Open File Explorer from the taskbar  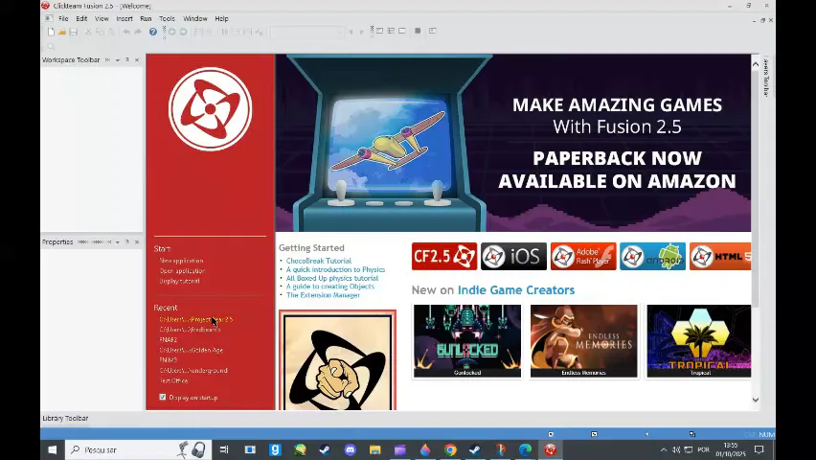(x=375, y=449)
